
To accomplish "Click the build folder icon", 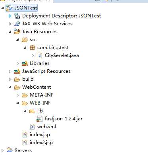I will (17, 79).
